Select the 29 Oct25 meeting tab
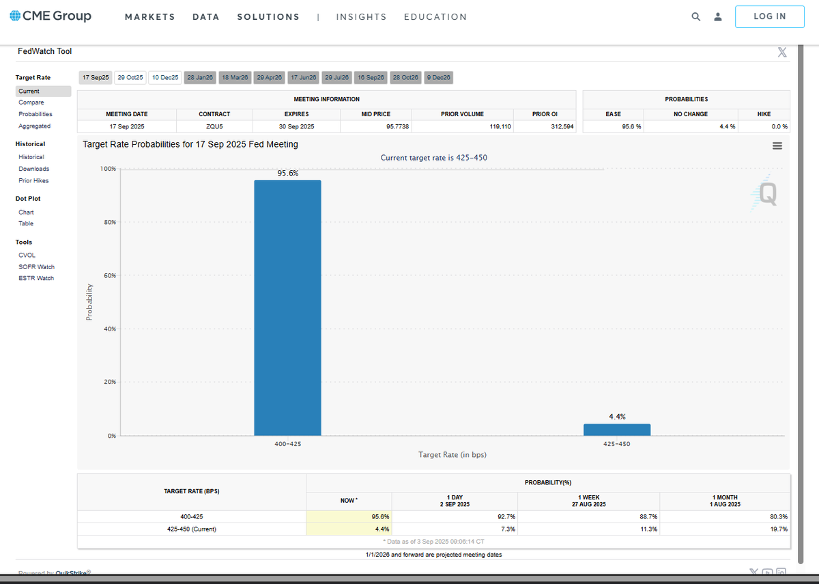This screenshot has width=819, height=584. click(x=130, y=78)
